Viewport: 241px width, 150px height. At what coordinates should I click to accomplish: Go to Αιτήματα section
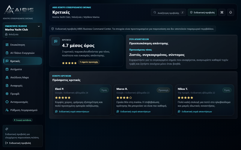(x=23, y=69)
